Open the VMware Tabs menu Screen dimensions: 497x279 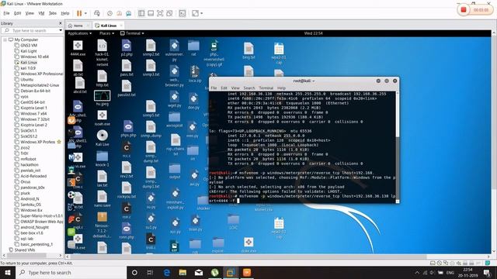click(52, 13)
